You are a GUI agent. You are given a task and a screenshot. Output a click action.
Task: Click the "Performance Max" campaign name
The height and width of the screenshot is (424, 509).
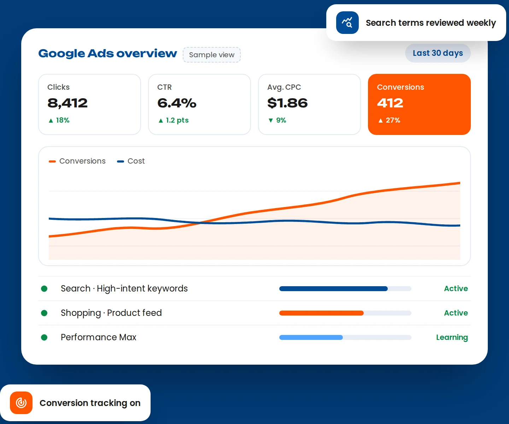[99, 337]
